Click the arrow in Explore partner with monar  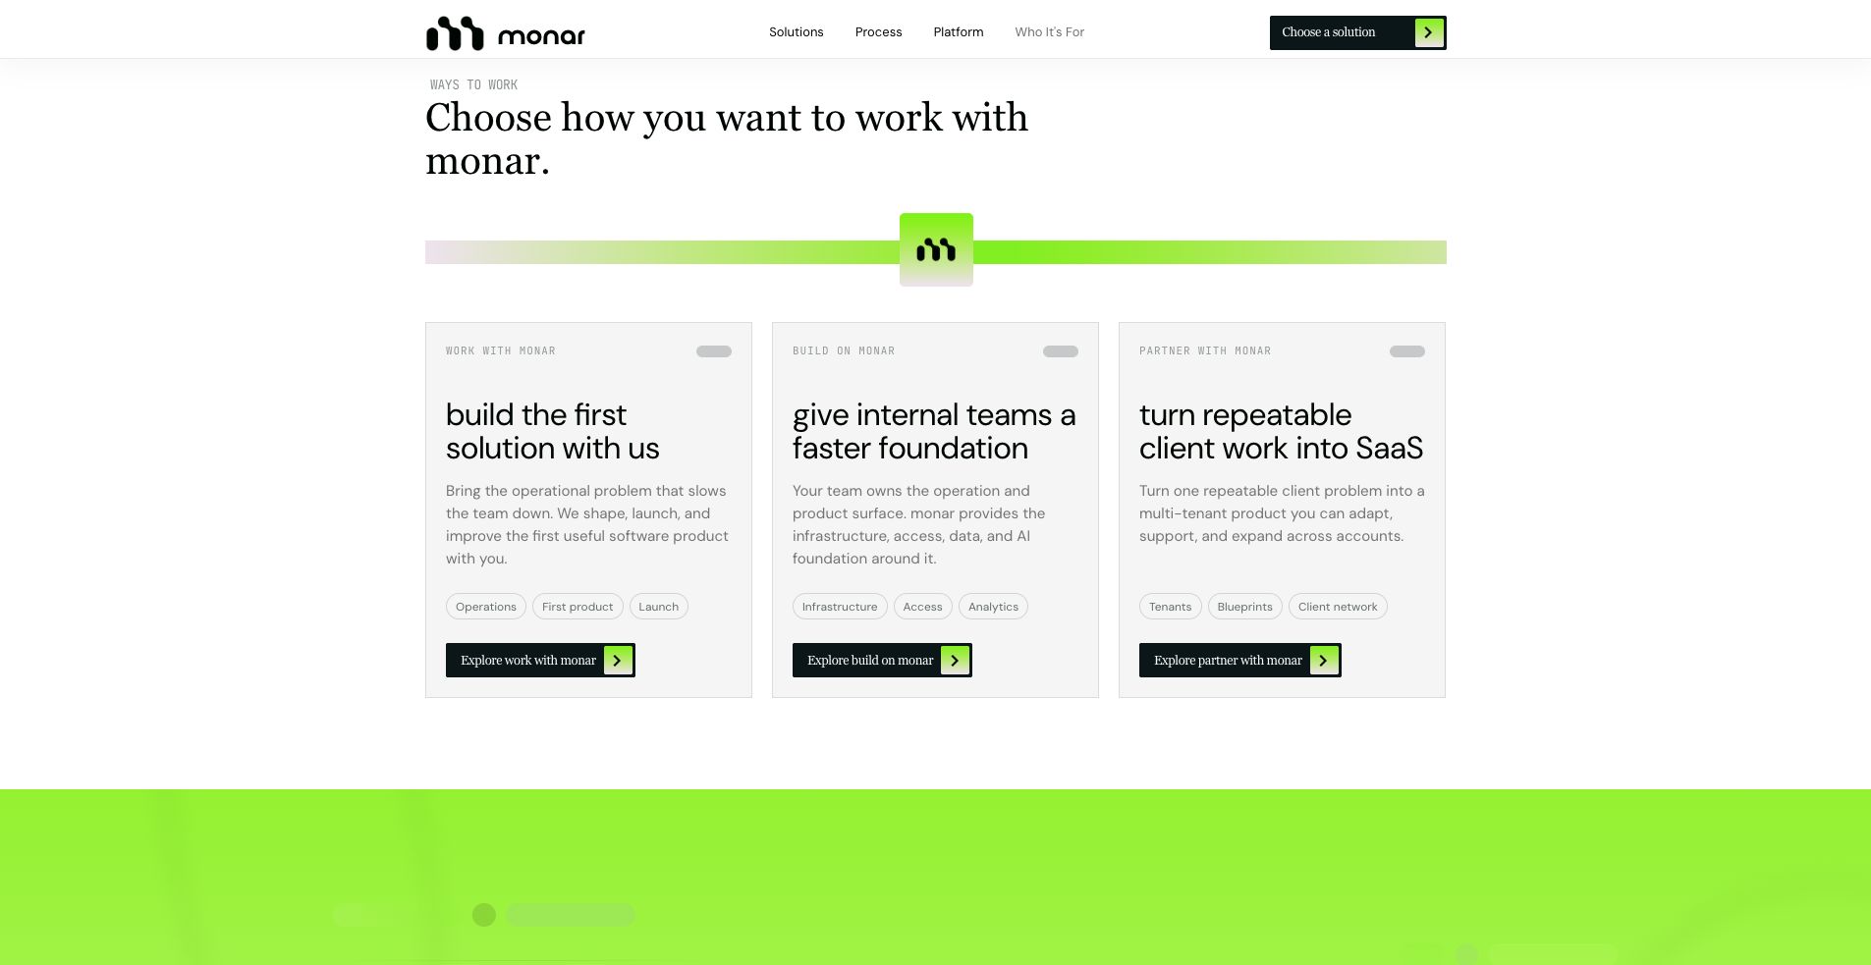coord(1324,661)
